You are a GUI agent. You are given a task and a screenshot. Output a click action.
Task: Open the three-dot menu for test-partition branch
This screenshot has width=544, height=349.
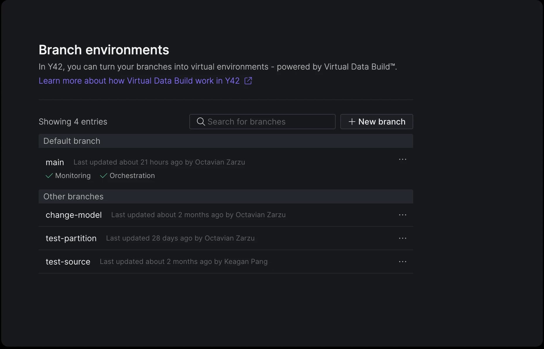(x=403, y=238)
